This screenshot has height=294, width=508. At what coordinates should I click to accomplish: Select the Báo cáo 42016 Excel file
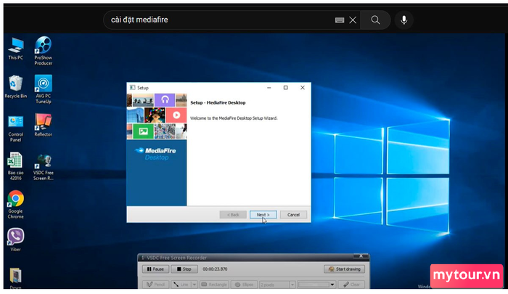tap(15, 166)
